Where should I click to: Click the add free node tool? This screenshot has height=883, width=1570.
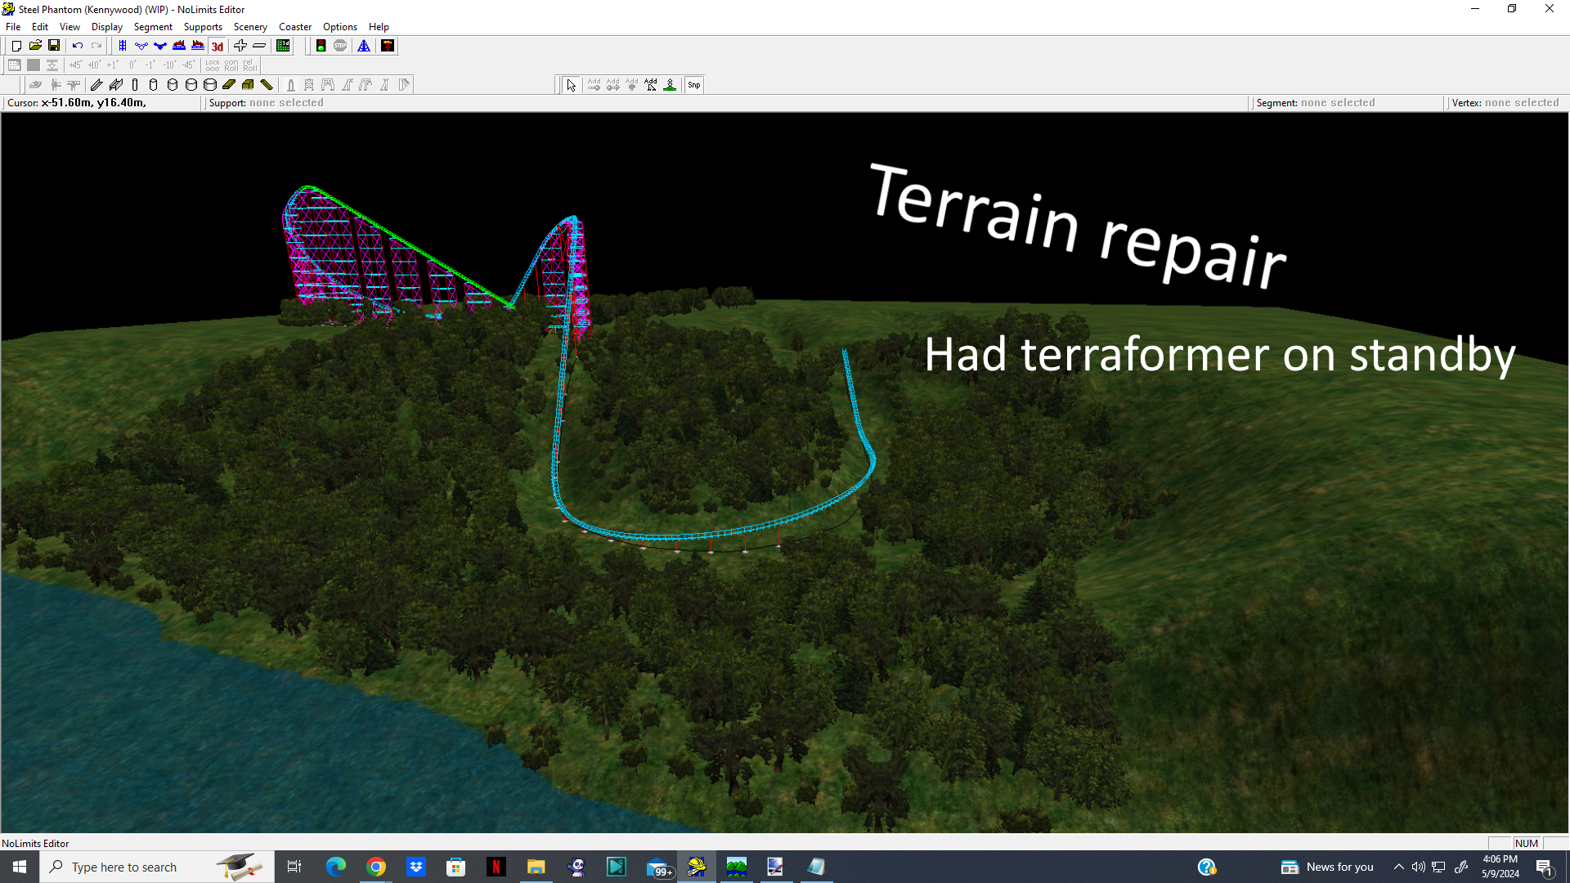click(x=651, y=85)
